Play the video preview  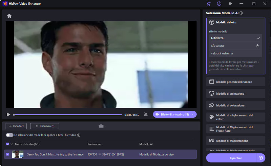click(x=8, y=115)
